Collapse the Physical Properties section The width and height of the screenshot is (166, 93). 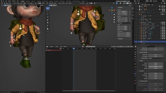[x=139, y=52]
